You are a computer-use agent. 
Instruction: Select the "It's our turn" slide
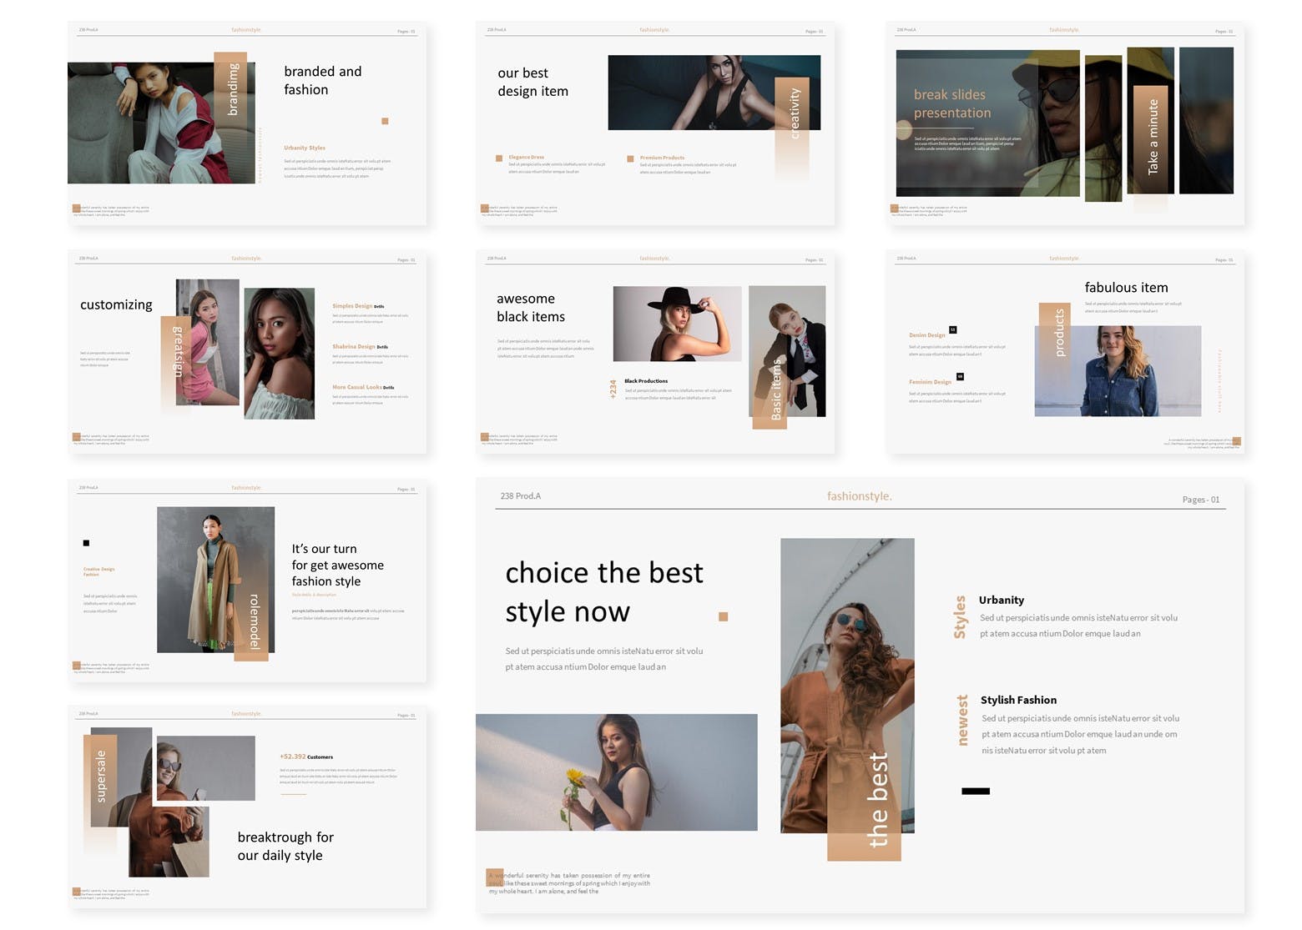pyautogui.click(x=246, y=581)
